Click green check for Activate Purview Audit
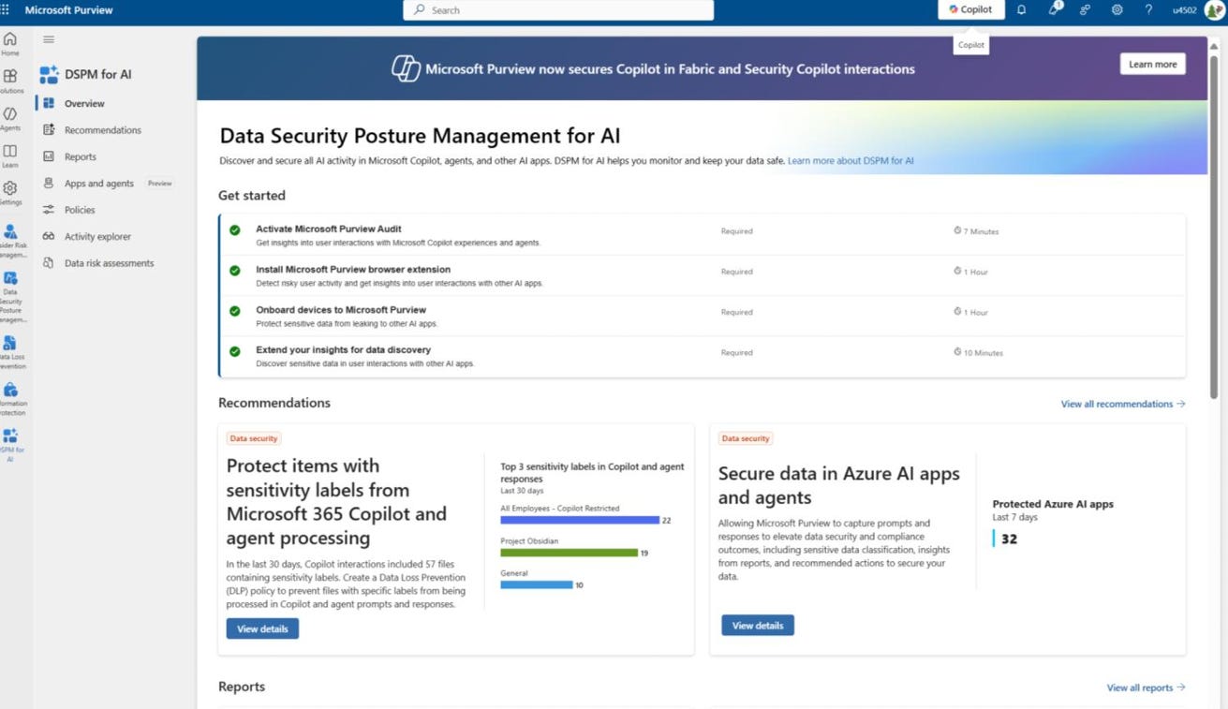 [235, 230]
